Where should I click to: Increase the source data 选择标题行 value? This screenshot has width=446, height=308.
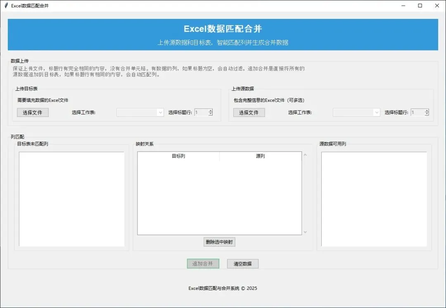pyautogui.click(x=427, y=111)
